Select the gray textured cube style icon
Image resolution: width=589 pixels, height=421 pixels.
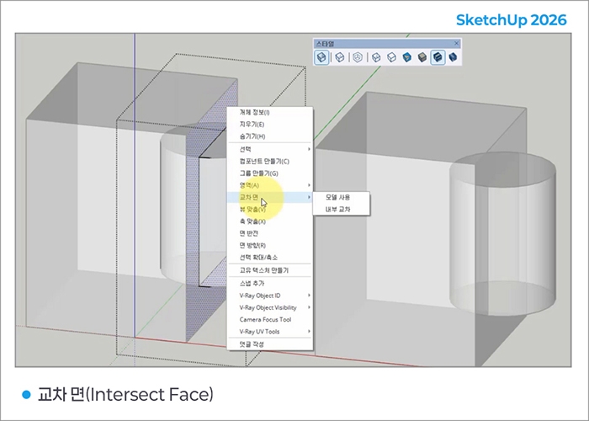click(x=422, y=57)
